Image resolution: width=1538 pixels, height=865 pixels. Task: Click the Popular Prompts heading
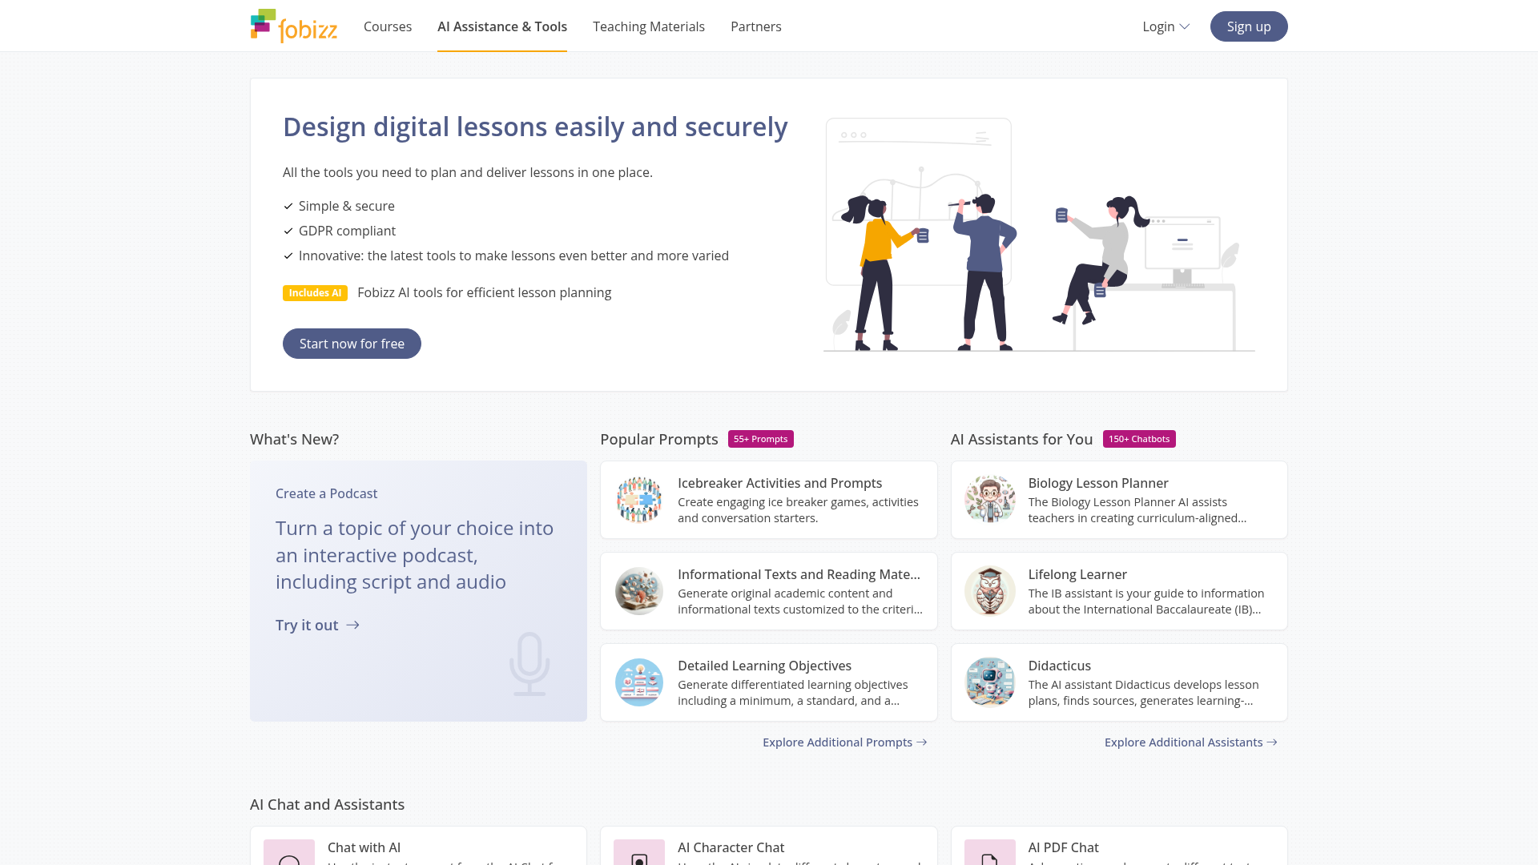coord(658,439)
